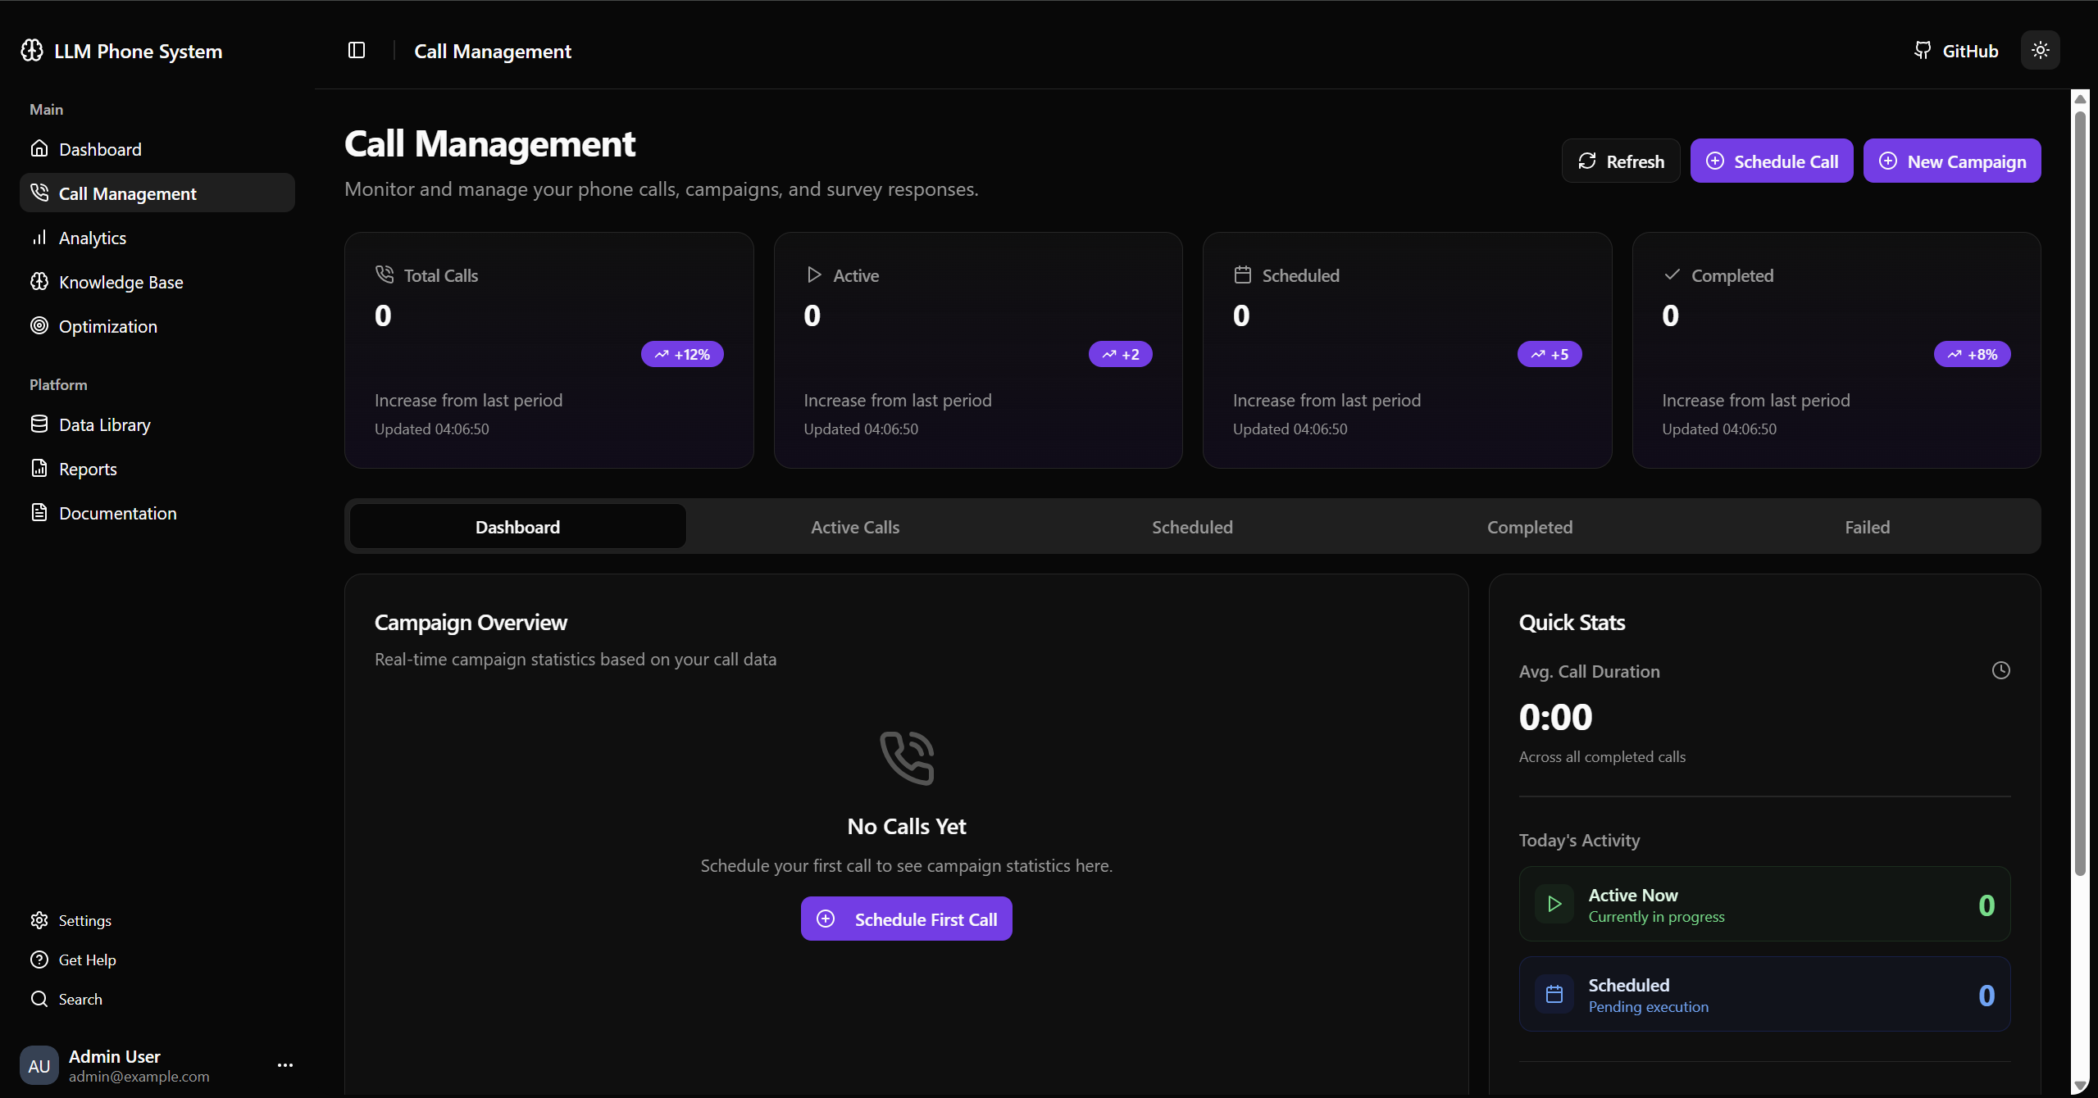Click Schedule First Call button

point(906,919)
